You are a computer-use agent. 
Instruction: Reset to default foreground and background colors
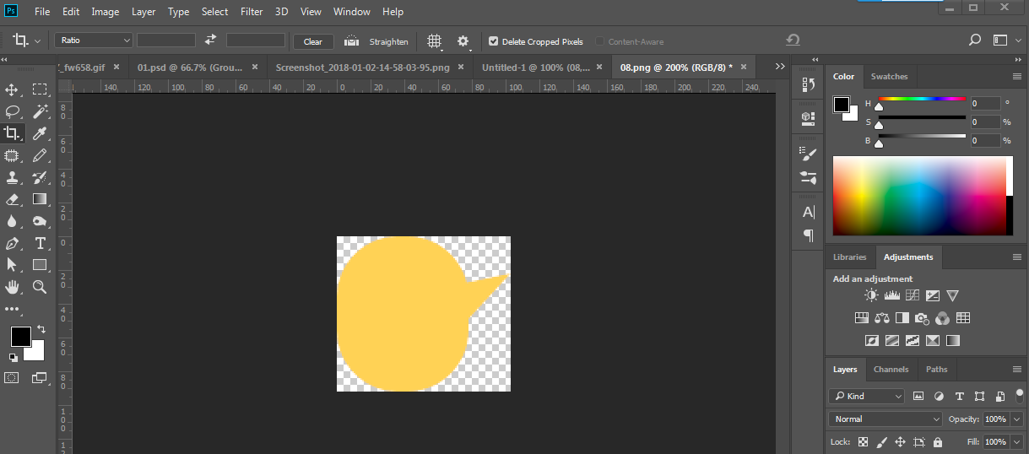point(13,358)
